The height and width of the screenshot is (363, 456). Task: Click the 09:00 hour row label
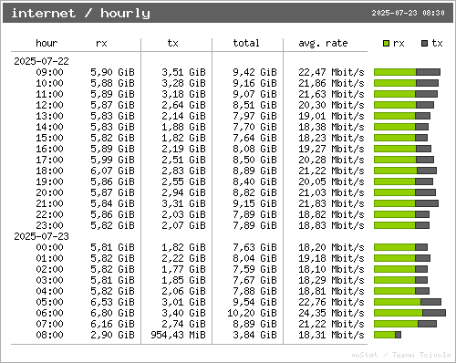click(49, 72)
